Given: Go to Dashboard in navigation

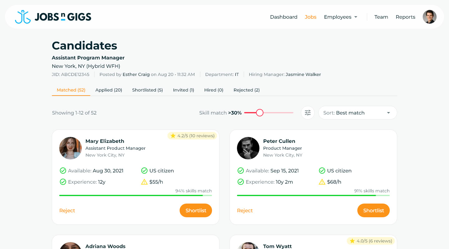Looking at the screenshot, I should (x=284, y=17).
